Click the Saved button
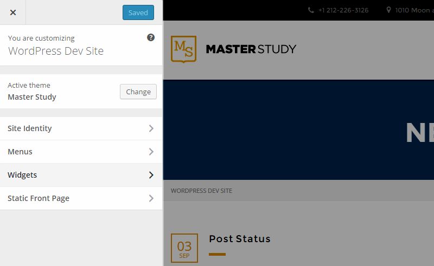The width and height of the screenshot is (434, 266). (x=138, y=12)
